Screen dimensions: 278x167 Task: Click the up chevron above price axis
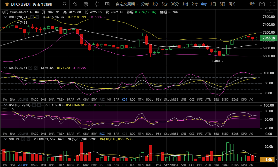point(270,11)
